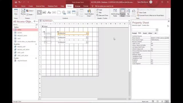Click the Save icon in the title bar
The height and width of the screenshot is (103, 183).
16,2
